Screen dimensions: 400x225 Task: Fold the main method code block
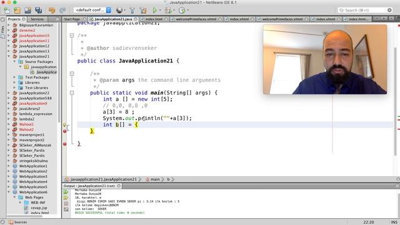point(72,93)
